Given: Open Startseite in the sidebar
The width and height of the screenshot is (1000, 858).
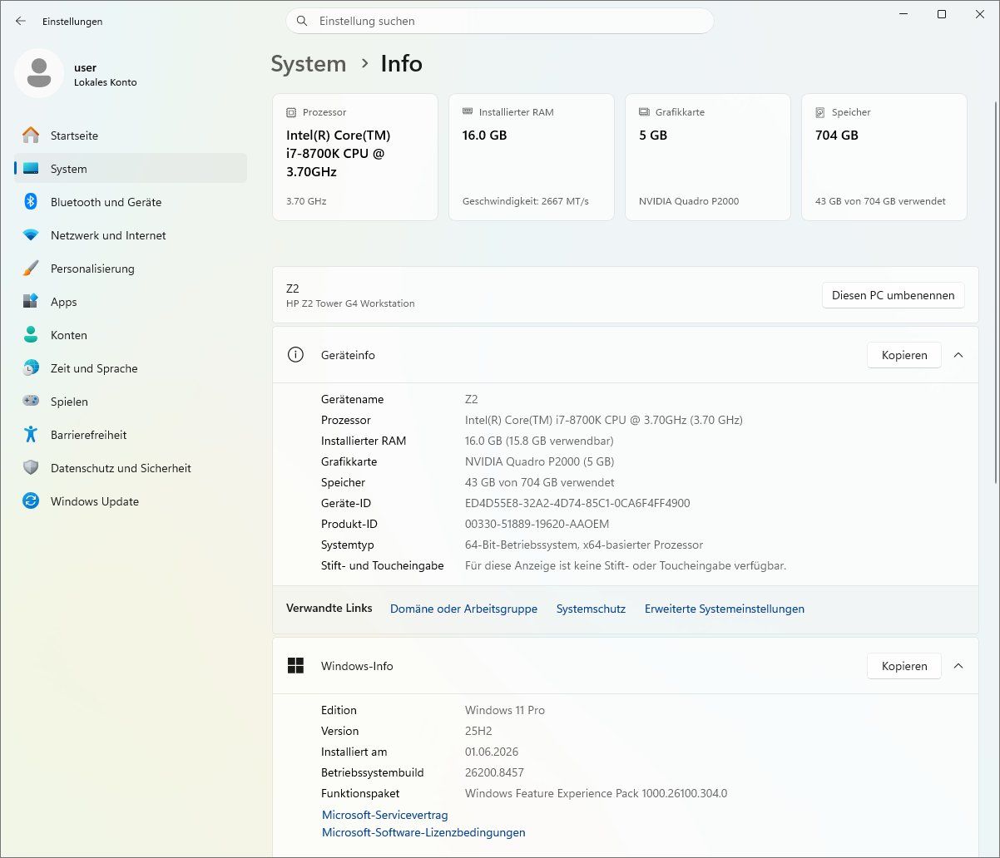Looking at the screenshot, I should (x=131, y=136).
